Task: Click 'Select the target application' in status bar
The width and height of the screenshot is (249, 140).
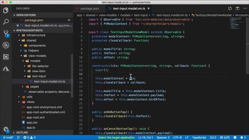Action: pos(116,137)
